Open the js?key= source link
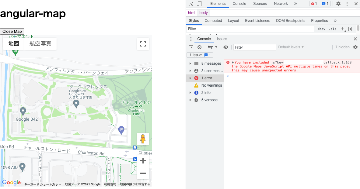The image size is (360, 189). [x=278, y=62]
